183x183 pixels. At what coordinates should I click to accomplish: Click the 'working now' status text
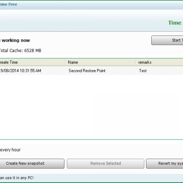coord(15,40)
